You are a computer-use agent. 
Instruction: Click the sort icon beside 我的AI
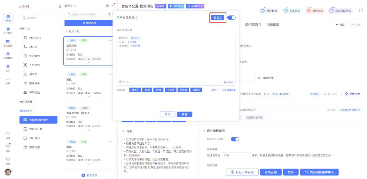pos(107,6)
